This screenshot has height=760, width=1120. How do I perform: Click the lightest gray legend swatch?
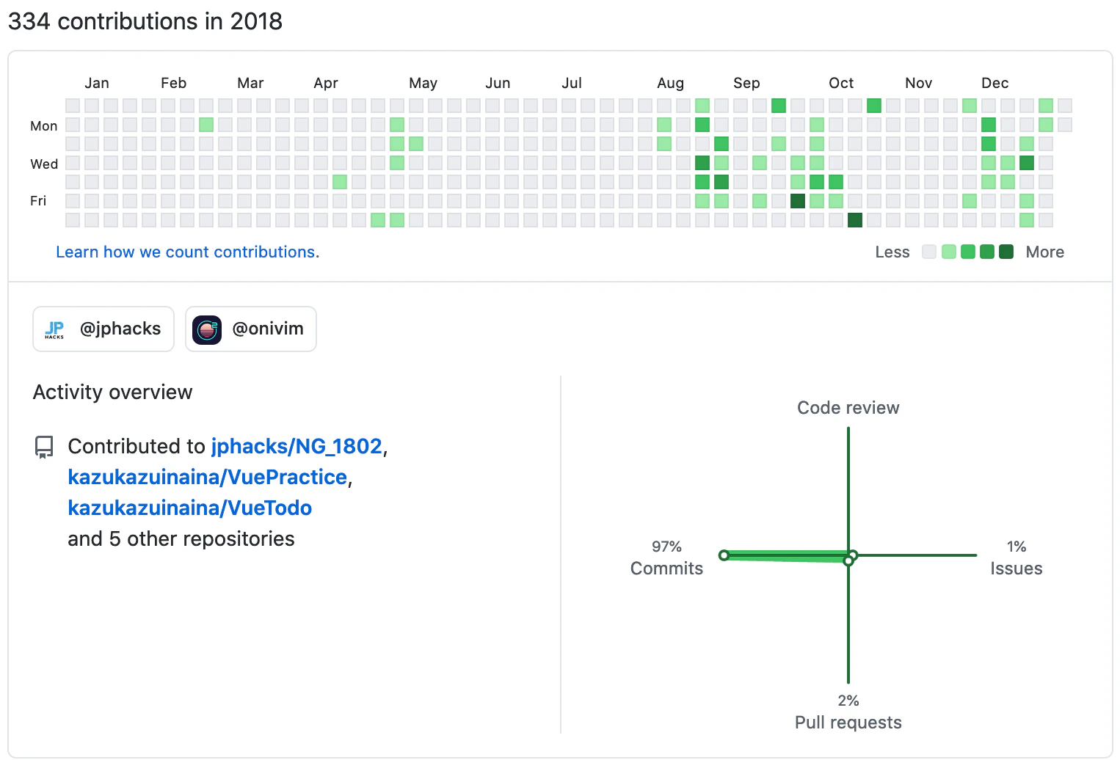(x=929, y=252)
